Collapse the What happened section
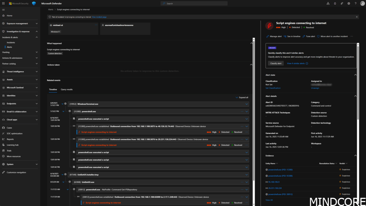The image size is (366, 206). click(251, 43)
